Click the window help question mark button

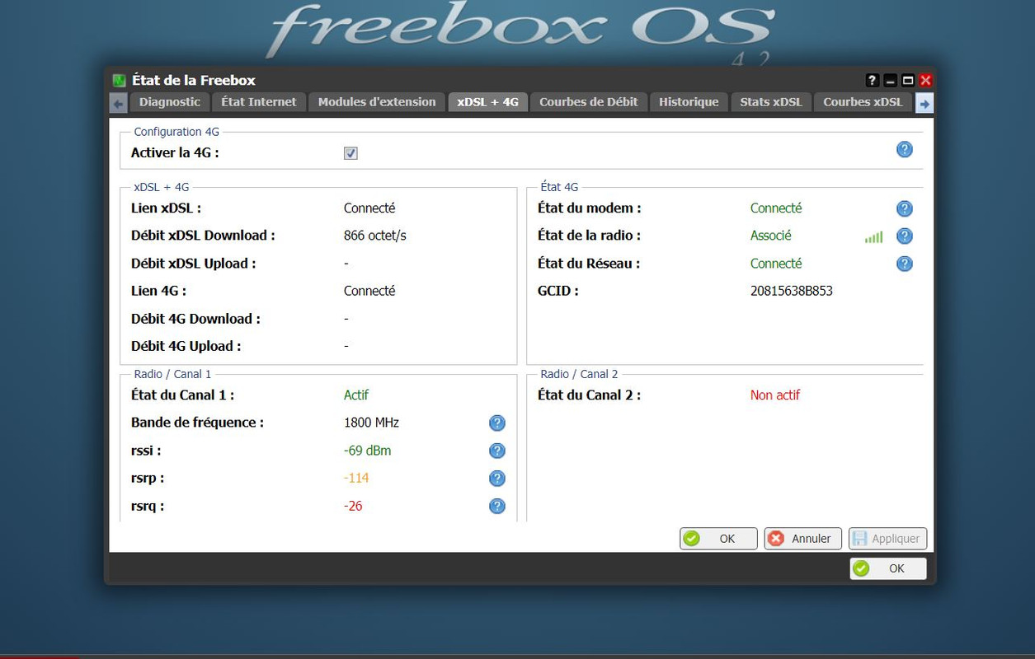(x=873, y=80)
